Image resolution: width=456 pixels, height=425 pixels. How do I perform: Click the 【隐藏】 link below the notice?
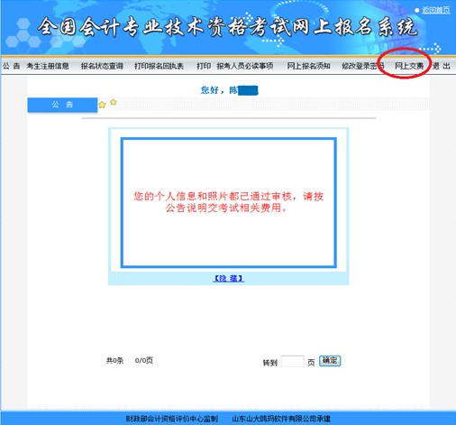click(x=228, y=278)
